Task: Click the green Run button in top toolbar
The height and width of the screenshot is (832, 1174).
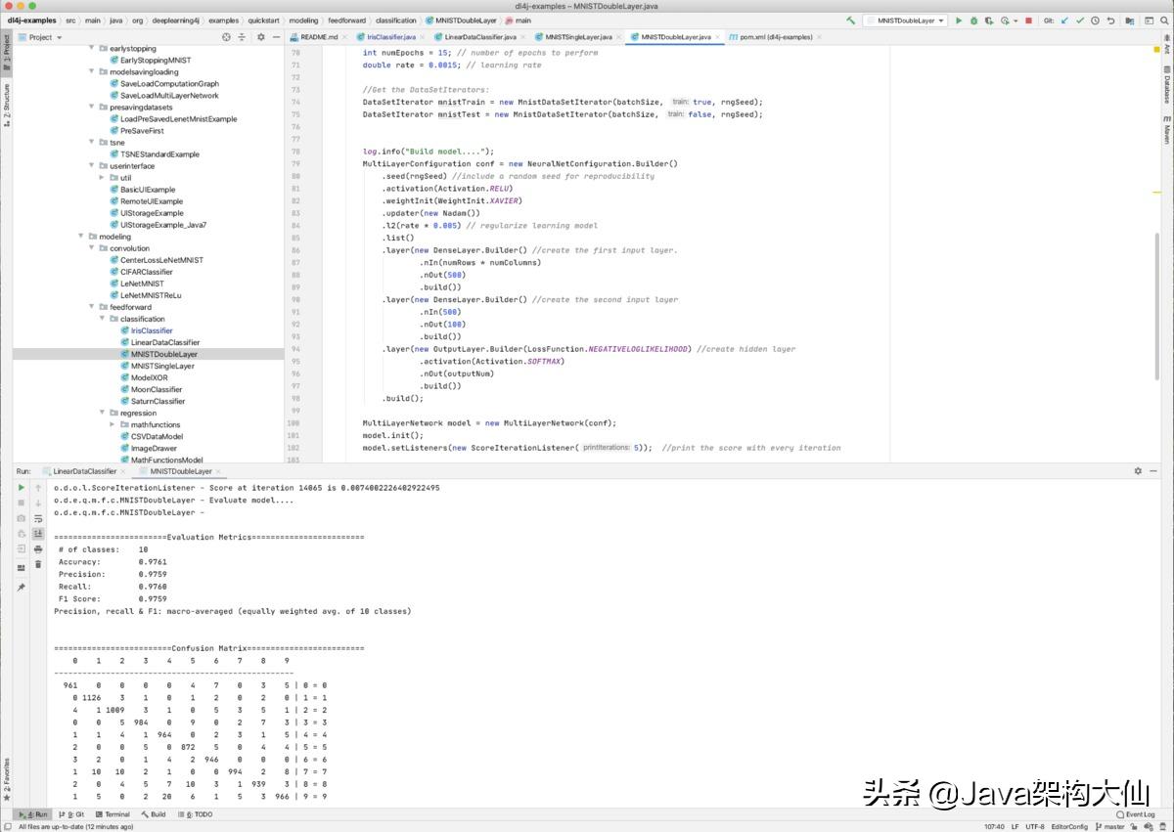Action: (x=959, y=21)
